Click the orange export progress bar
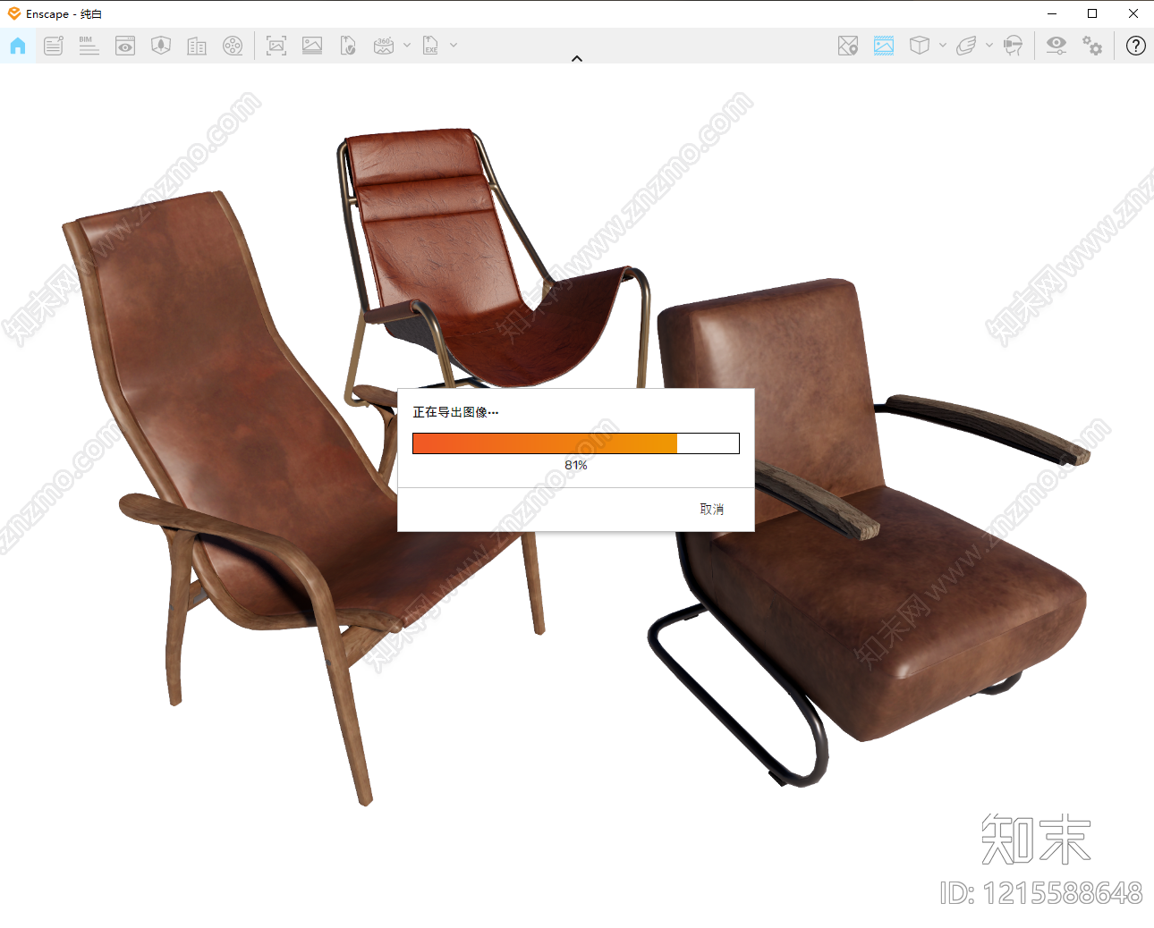 coord(576,443)
